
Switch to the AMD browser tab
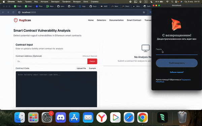coord(104,6)
